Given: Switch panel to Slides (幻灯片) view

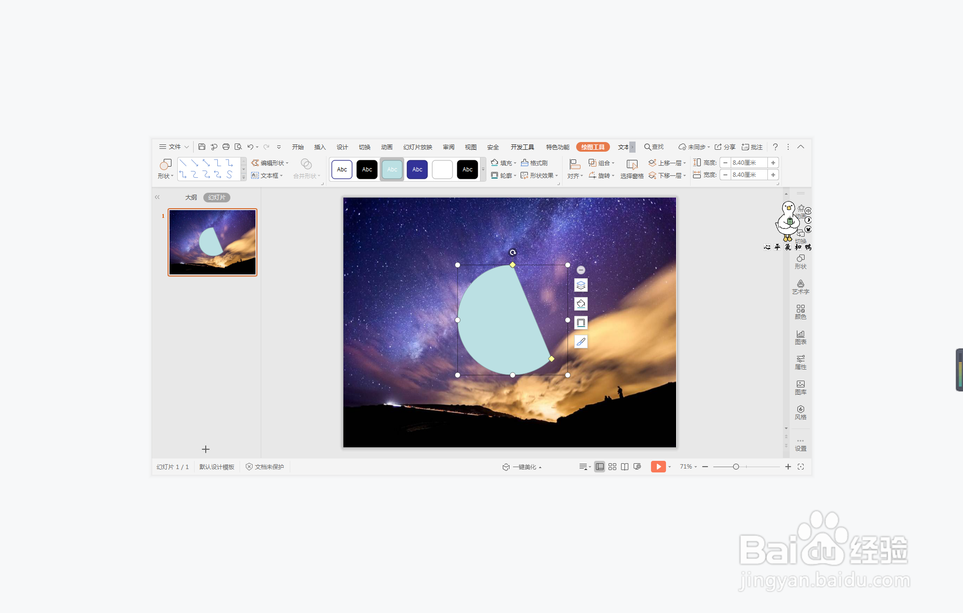Looking at the screenshot, I should [217, 197].
